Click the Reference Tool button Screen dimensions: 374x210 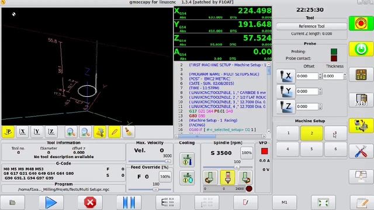[311, 26]
